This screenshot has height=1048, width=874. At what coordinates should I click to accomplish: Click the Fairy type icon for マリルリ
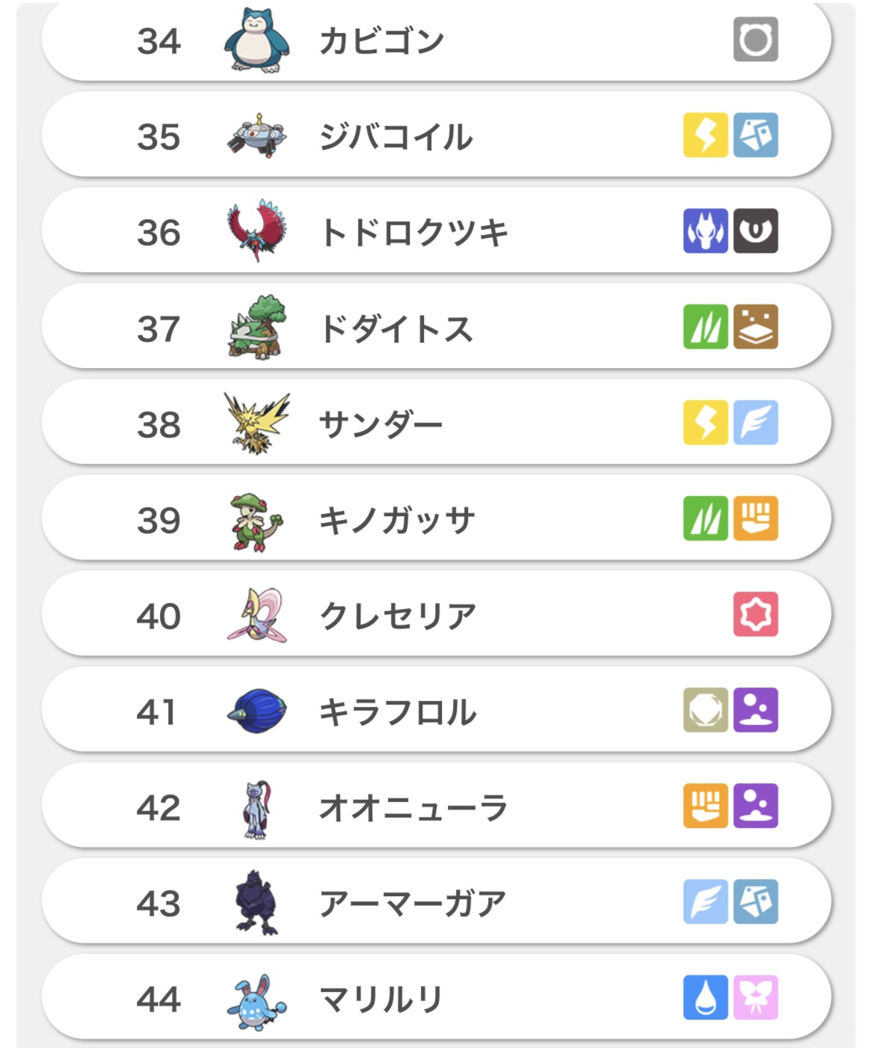755,997
